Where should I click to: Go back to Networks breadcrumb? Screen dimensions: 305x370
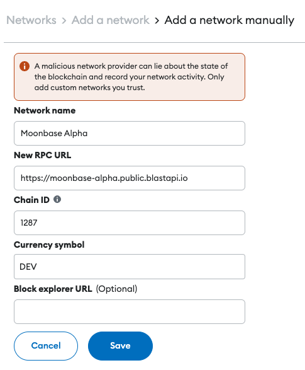(31, 20)
